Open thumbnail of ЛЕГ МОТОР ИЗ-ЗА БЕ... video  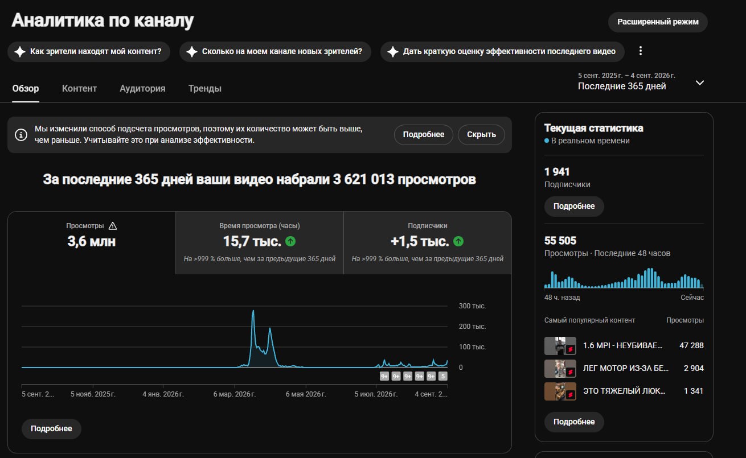pos(560,369)
